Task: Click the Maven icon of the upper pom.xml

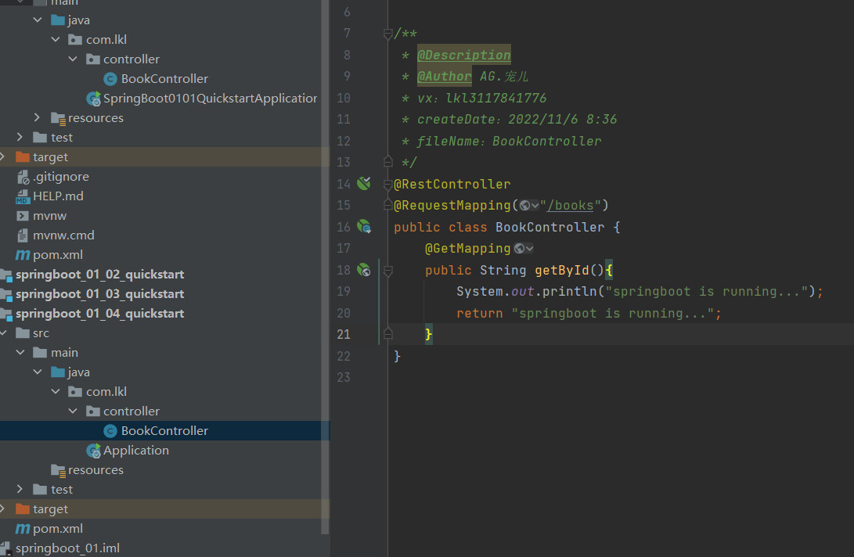Action: (x=23, y=255)
